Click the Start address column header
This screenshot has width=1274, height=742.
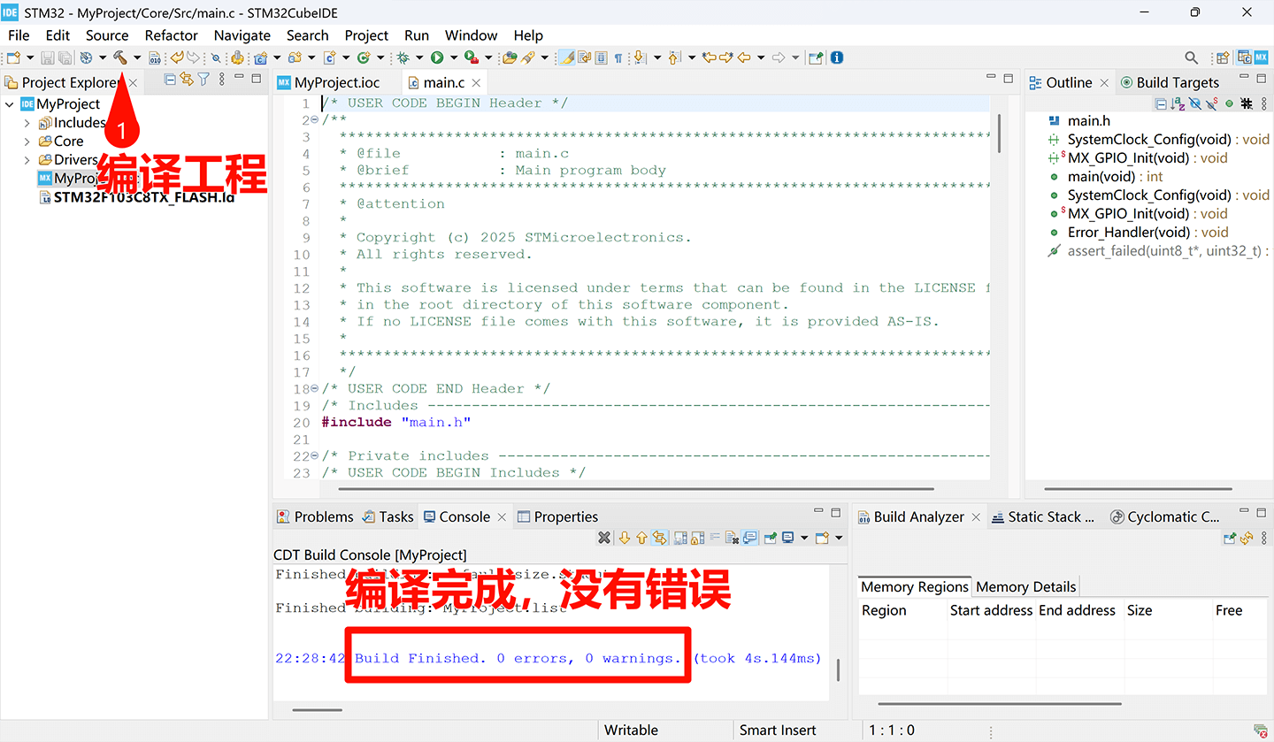click(x=991, y=610)
